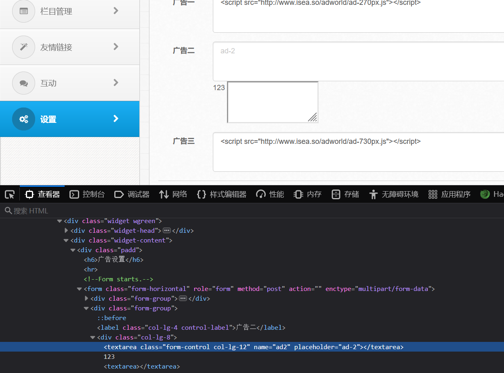Image resolution: width=504 pixels, height=373 pixels.
Task: Collapse the div class="col-lg-8" node
Action: (x=93, y=337)
